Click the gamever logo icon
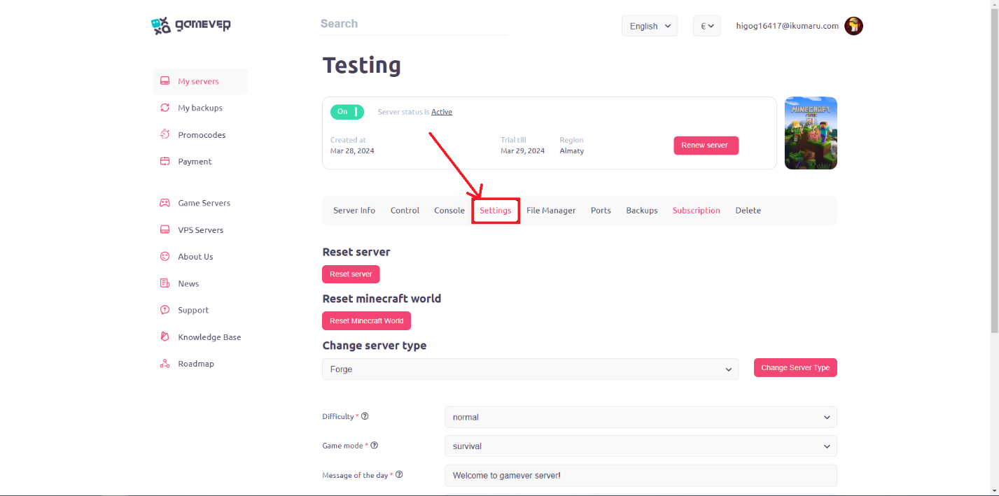 (161, 26)
